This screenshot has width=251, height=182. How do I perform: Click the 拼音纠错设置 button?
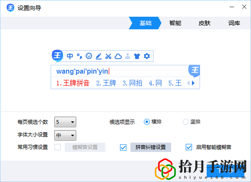(151, 147)
